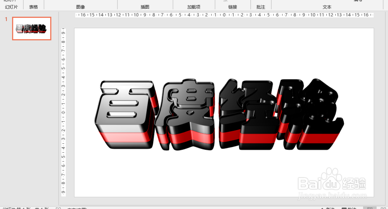Click the vertical ruler beside the slide
This screenshot has width=388, height=209.
click(63, 112)
